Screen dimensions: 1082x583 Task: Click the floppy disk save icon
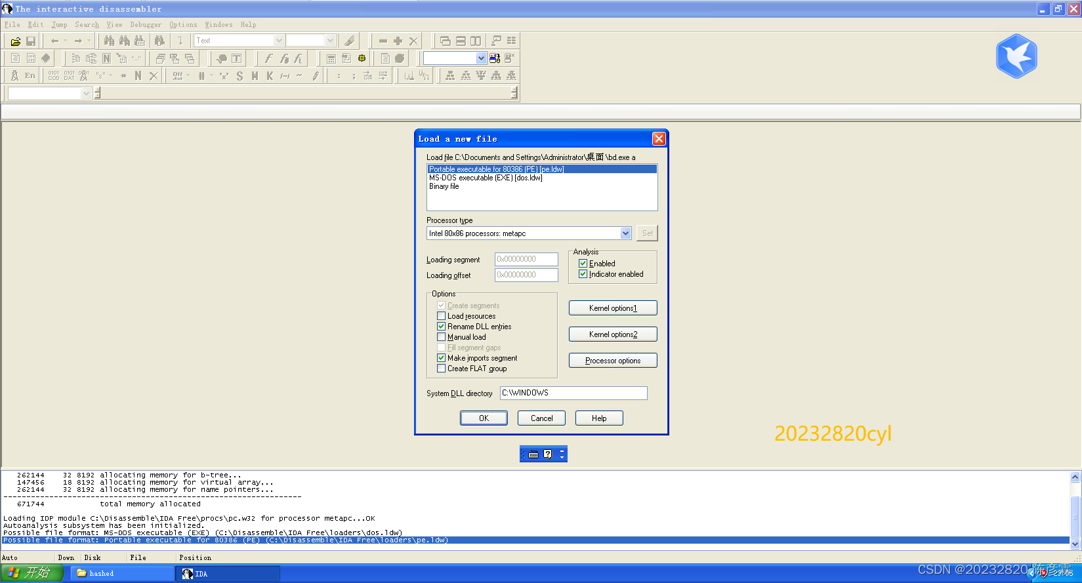click(30, 41)
